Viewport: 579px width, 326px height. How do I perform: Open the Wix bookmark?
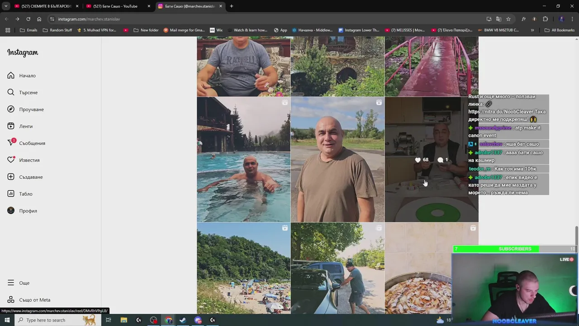pyautogui.click(x=216, y=30)
